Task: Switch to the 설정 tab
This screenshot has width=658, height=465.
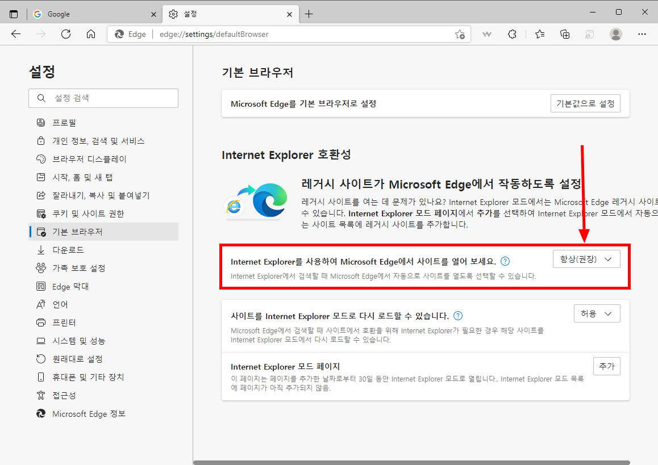Action: [x=231, y=14]
